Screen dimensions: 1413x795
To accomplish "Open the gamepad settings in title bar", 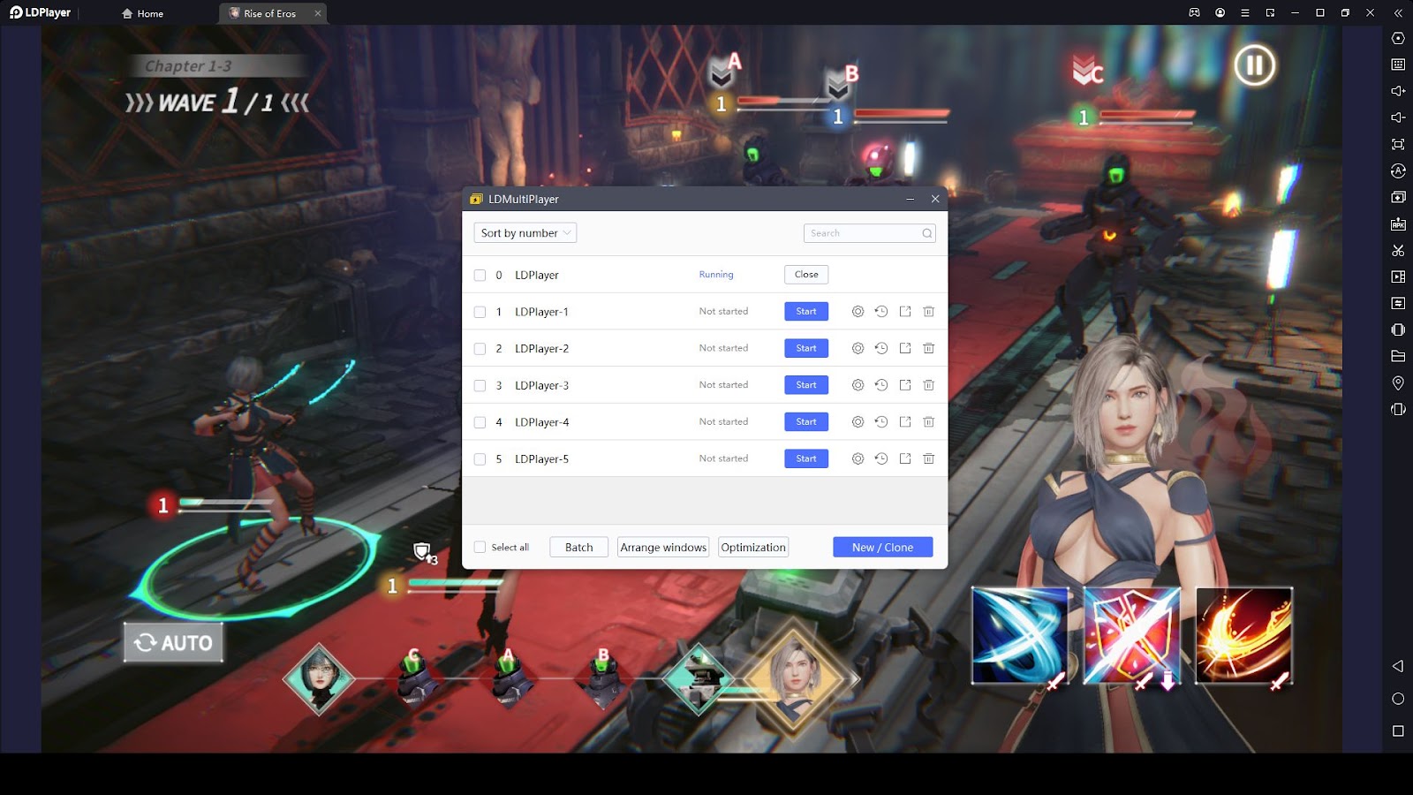I will pyautogui.click(x=1194, y=13).
